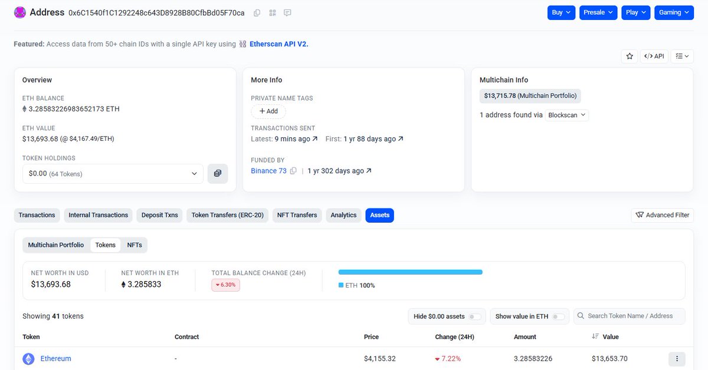Screen dimensions: 708x370
Task: Click the Advanced Filter button
Action: (663, 215)
